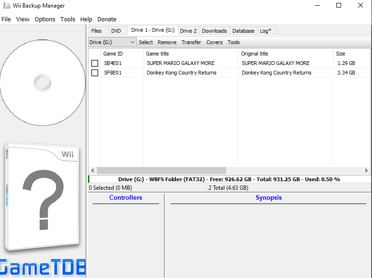
Task: Close the Wii Backup Manager window
Action: pyautogui.click(x=361, y=5)
